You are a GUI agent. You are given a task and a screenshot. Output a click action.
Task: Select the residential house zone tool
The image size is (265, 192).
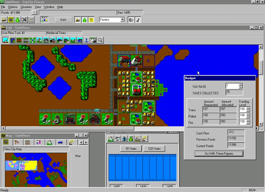40,40
